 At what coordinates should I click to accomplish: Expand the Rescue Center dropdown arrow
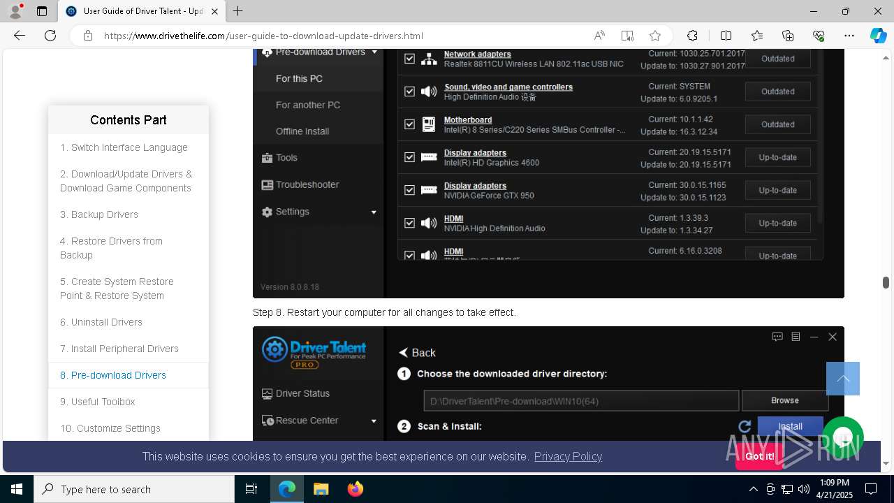[x=374, y=421]
